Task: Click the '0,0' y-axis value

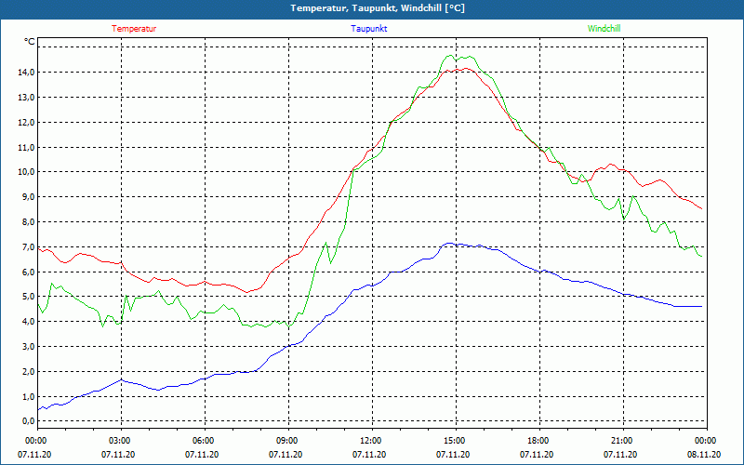Action: coord(28,421)
